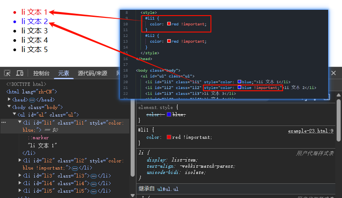Screen dimensions: 342x198
Task: Click the elements tree vertical scrollbar thumb
Action: [x=132, y=137]
